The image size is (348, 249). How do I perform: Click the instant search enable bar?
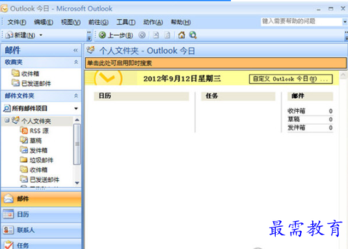tap(216, 63)
